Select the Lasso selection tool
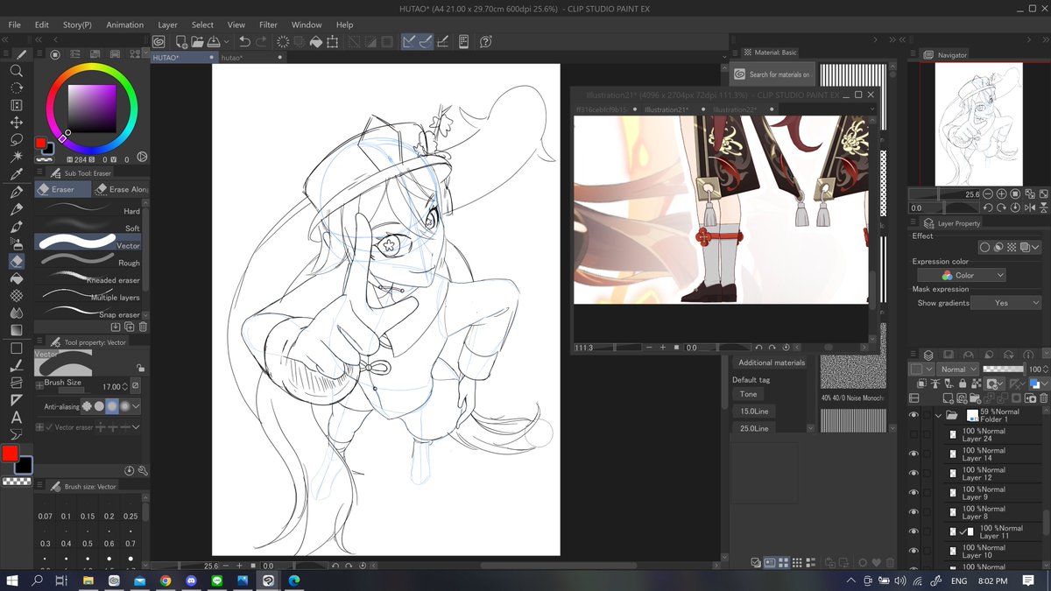Image resolution: width=1051 pixels, height=591 pixels. tap(16, 140)
